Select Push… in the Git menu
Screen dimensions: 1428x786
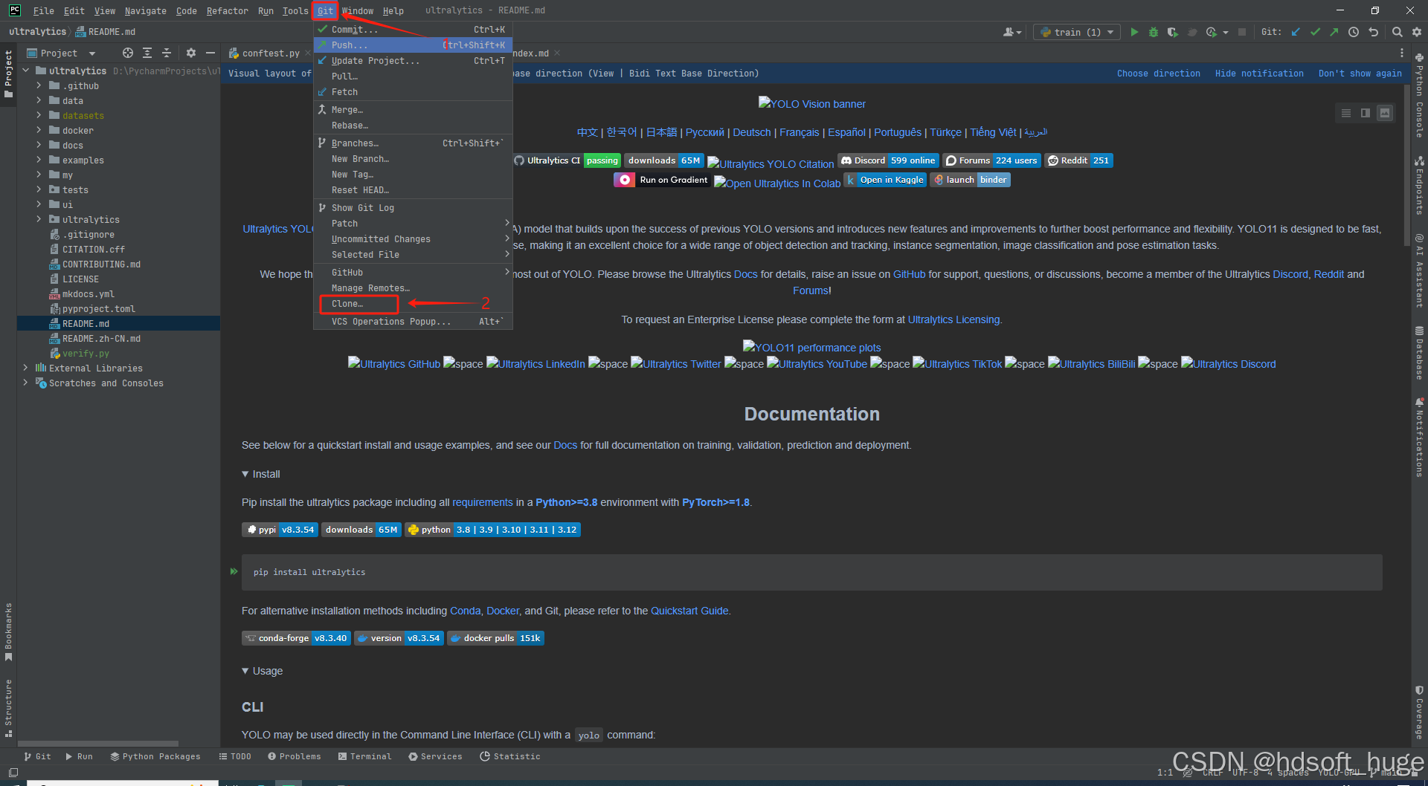coord(413,45)
